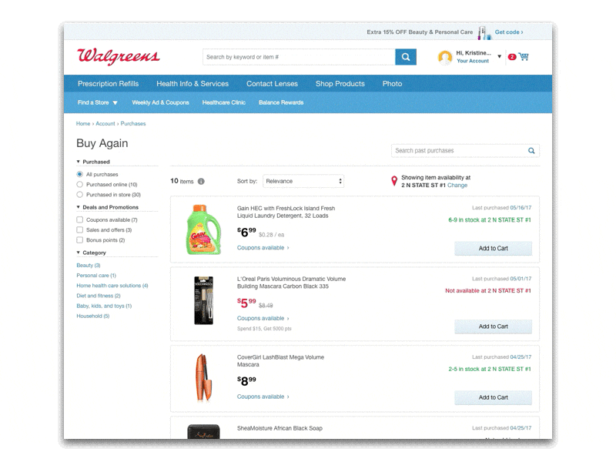
Task: Click the past purchases search magnifier icon
Action: (x=531, y=150)
